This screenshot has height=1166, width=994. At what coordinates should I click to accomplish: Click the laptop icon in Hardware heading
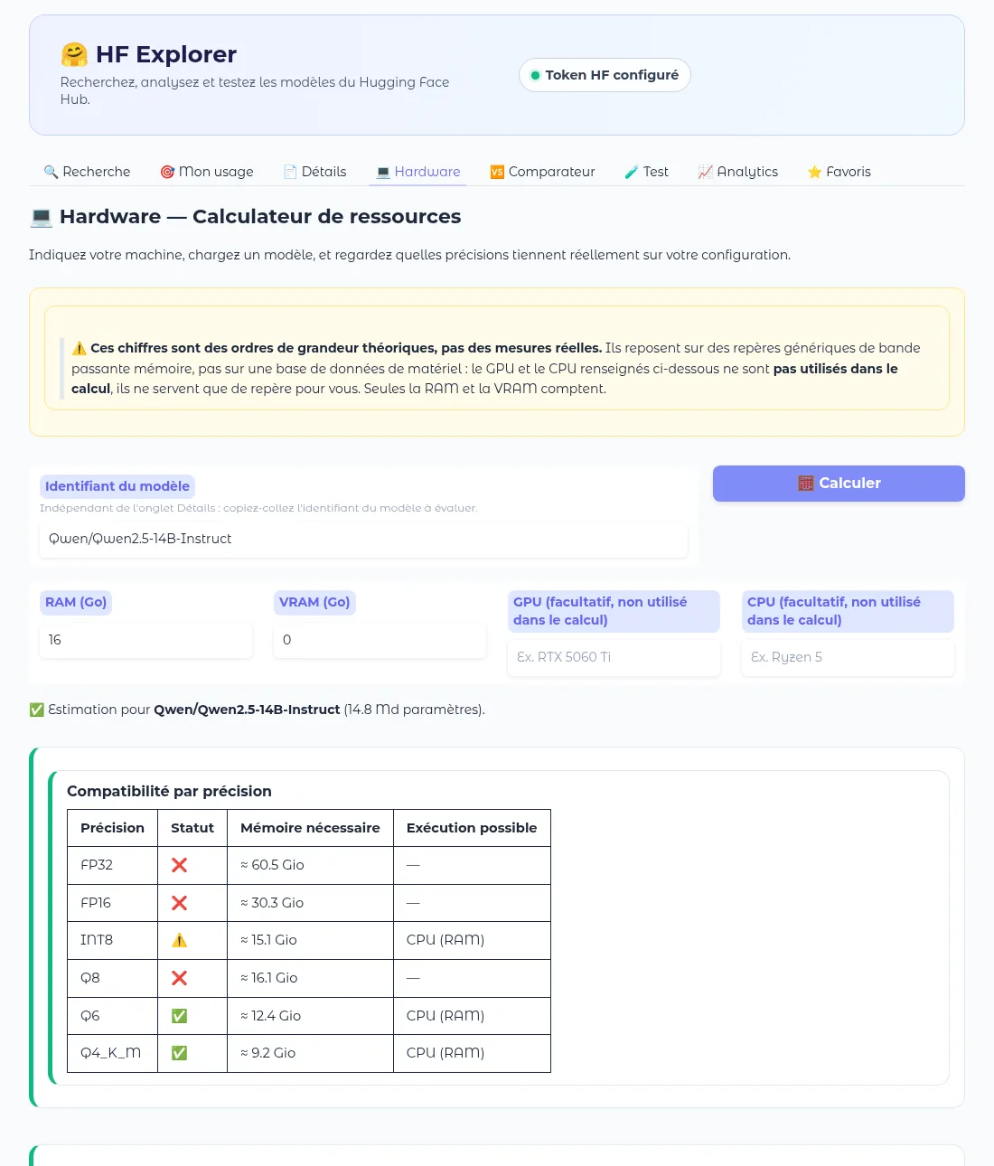[41, 217]
